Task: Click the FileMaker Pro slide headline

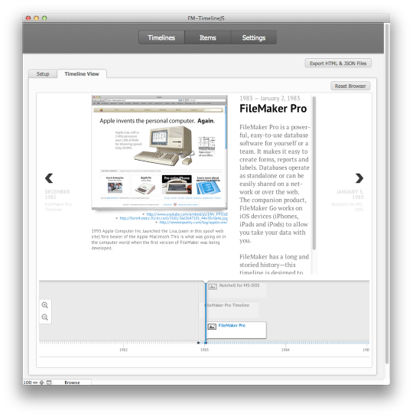Action: pos(273,109)
